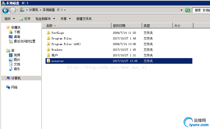Expand the dropdown arrow before 计算机 breadcrumb
Screen dimensions: 210x129
(x=27, y=10)
